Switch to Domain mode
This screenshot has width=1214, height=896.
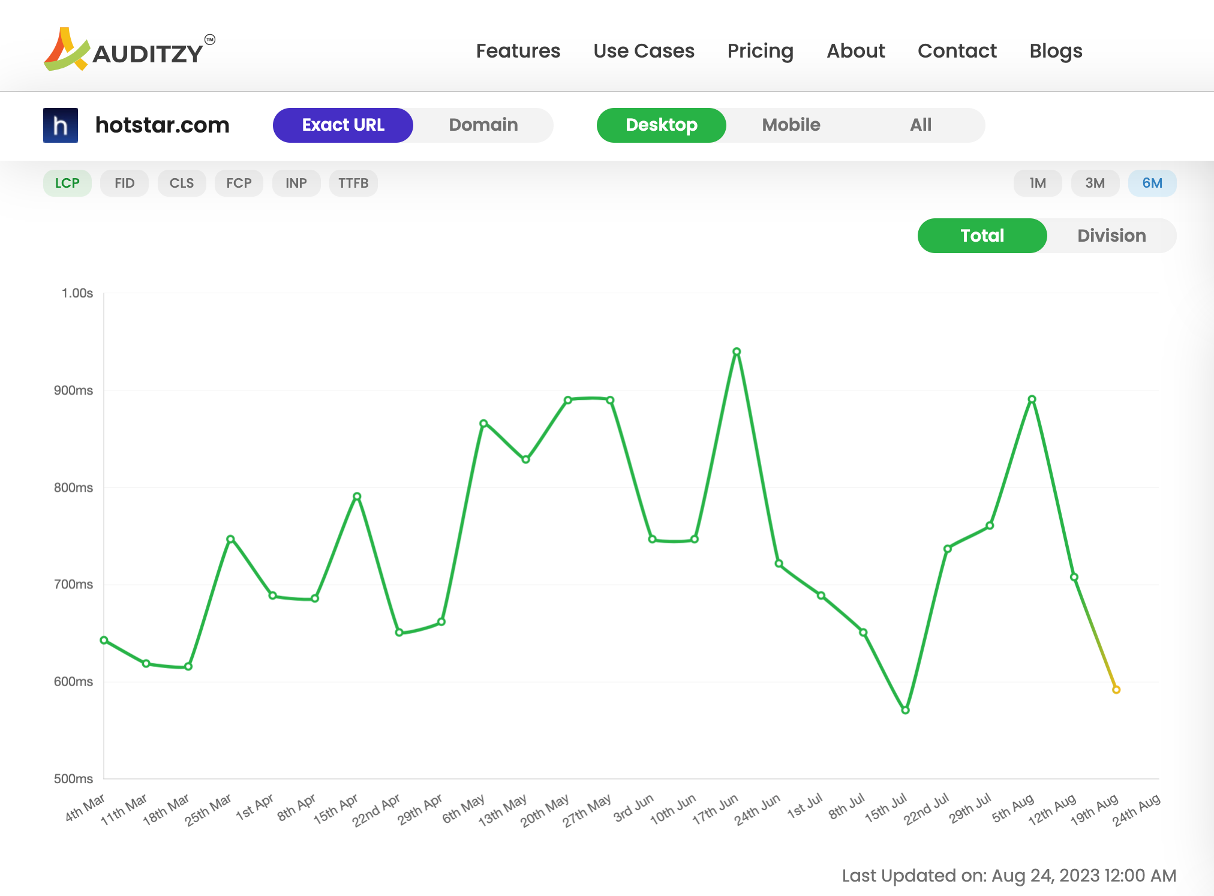click(483, 125)
